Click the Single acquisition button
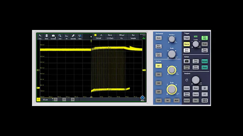The width and height of the screenshot is (243, 136). [x=205, y=44]
